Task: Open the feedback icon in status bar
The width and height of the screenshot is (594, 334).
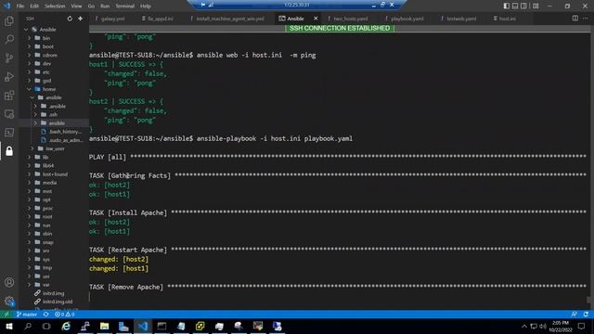Action: (574, 315)
